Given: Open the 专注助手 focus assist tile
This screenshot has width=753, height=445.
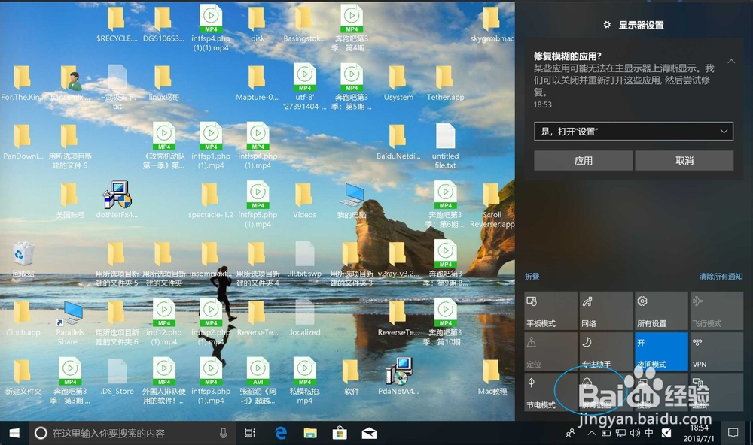Looking at the screenshot, I should 605,351.
